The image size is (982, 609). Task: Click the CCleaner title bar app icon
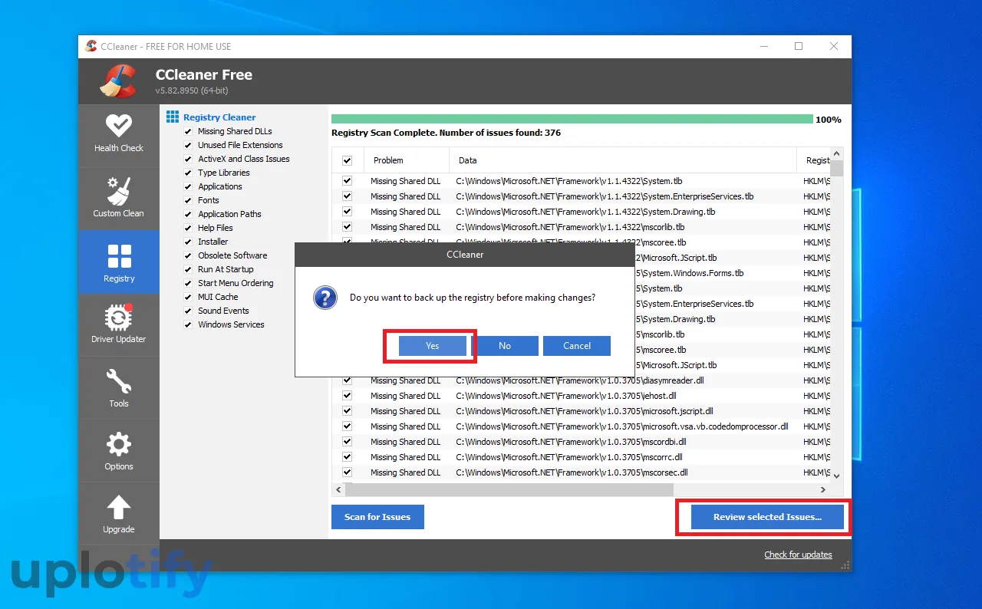click(x=91, y=46)
